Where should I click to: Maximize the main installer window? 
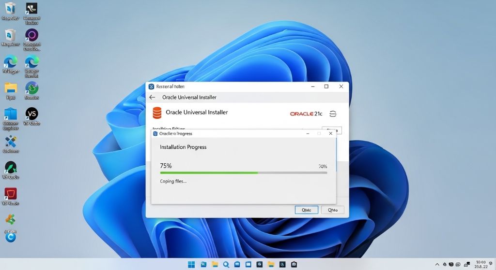click(x=326, y=86)
